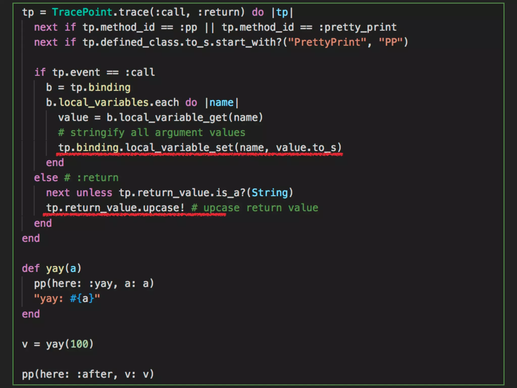Click the "yay: #{a}" interpolated string
Screen dimensions: 517x388
pyautogui.click(x=67, y=299)
